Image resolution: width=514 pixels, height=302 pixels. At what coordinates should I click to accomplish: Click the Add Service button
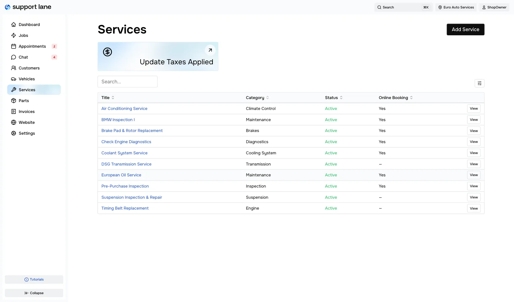click(465, 29)
